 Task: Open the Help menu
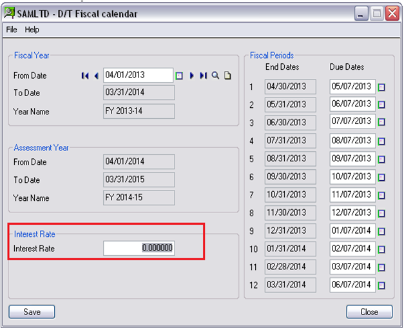pos(32,30)
